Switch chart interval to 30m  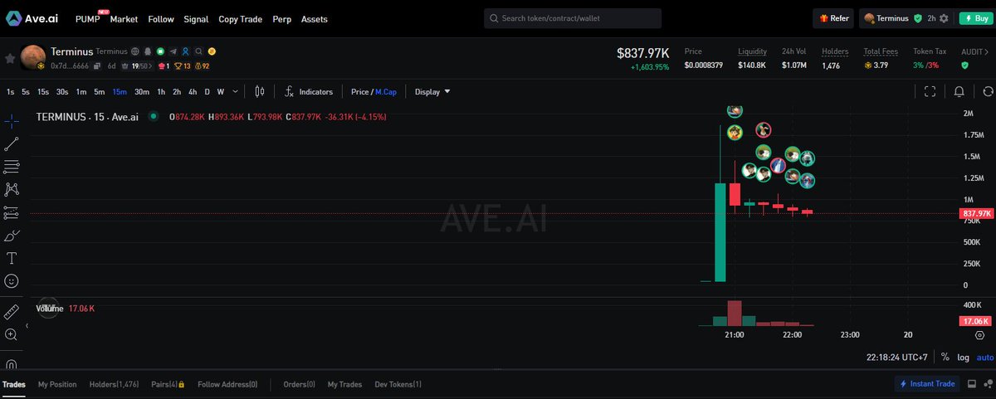[x=142, y=92]
